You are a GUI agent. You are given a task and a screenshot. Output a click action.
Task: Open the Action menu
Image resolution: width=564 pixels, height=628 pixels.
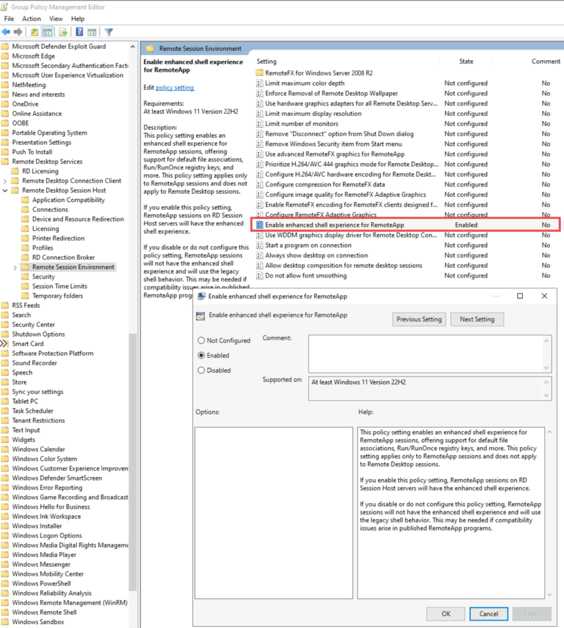click(31, 19)
